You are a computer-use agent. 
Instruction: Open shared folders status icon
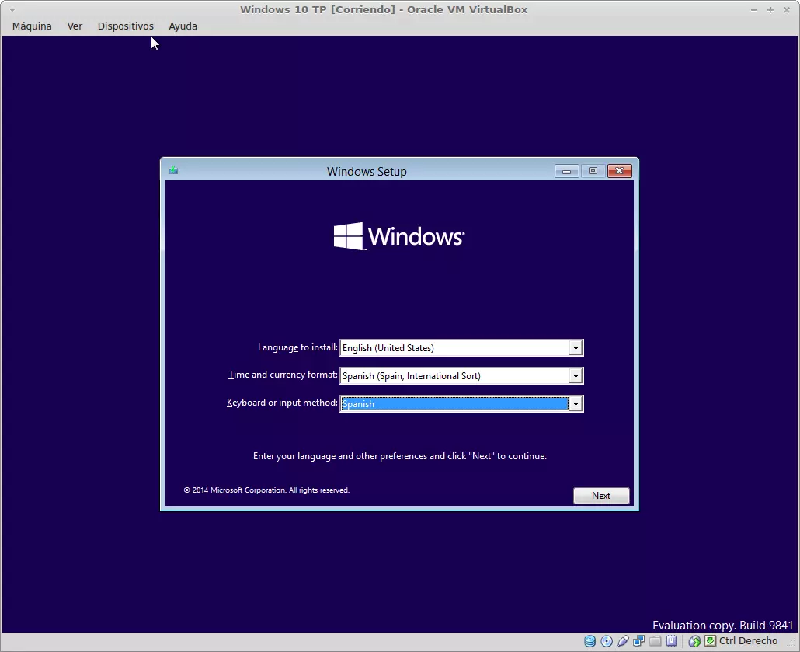(x=656, y=641)
